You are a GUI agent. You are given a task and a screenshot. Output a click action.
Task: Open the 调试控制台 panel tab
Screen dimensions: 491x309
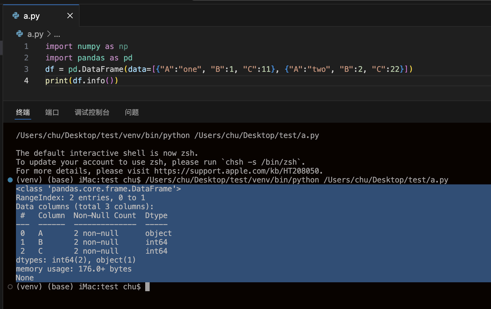92,112
